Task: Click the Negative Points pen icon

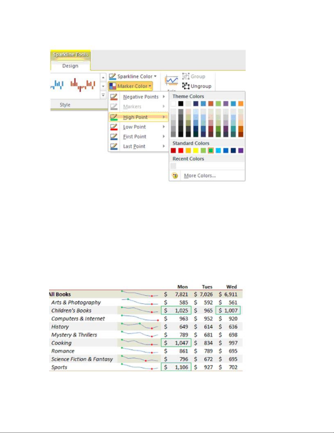Action: point(114,97)
